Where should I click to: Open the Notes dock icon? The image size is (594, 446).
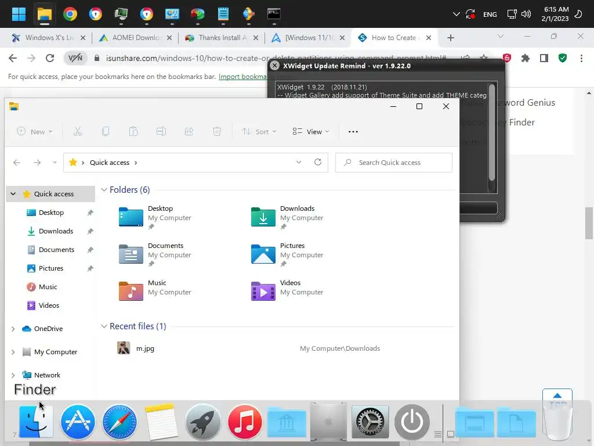[161, 422]
